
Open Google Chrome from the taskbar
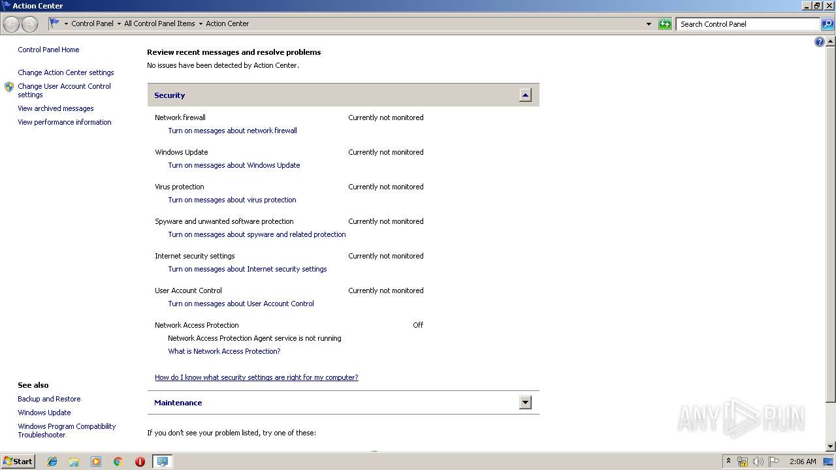[118, 462]
